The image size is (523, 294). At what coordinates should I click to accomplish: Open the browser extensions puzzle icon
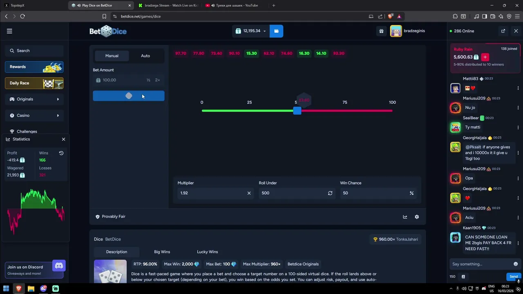click(455, 16)
